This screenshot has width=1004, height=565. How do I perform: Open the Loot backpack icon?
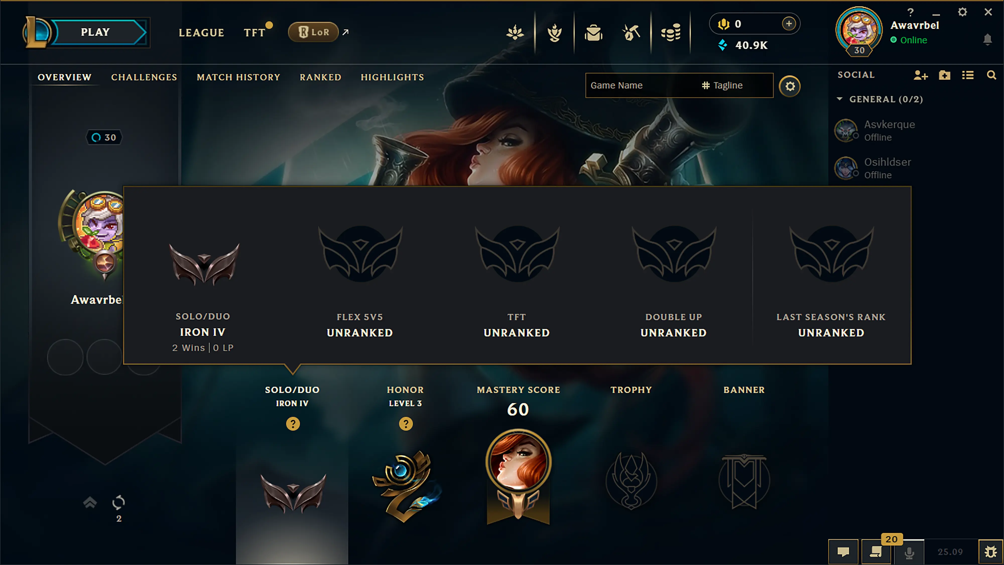pyautogui.click(x=593, y=33)
